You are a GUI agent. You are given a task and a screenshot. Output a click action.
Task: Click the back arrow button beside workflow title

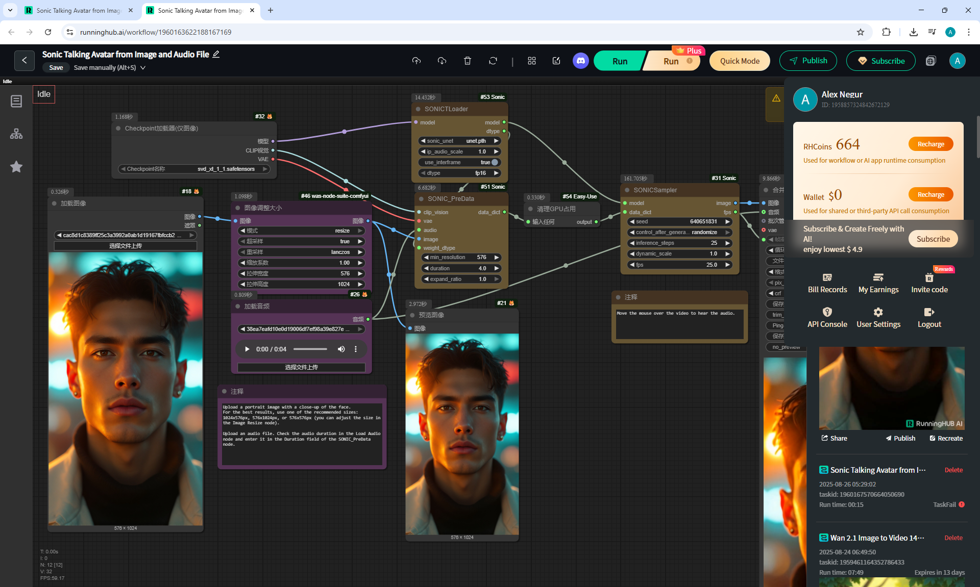[x=24, y=61]
